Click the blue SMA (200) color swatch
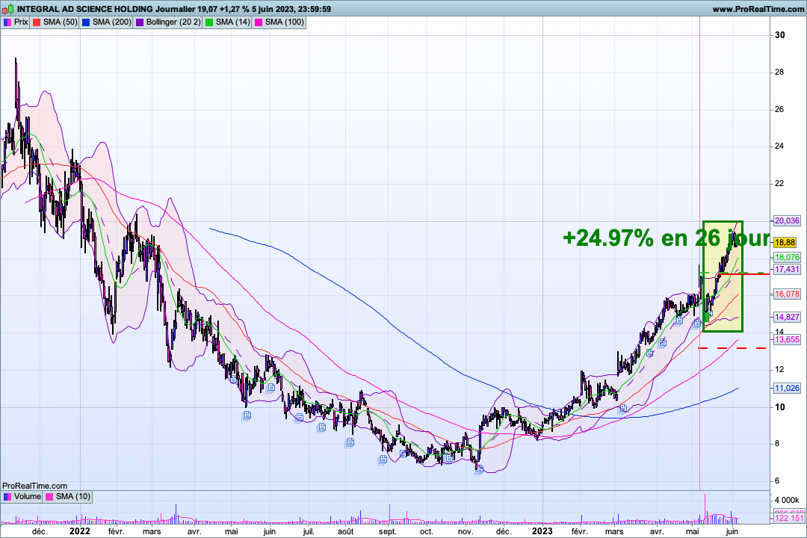807x538 pixels. [x=86, y=22]
